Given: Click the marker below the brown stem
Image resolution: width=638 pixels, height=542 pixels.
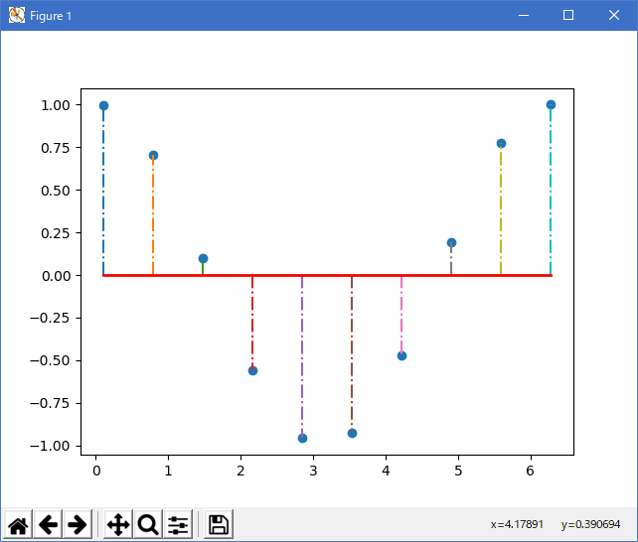Looking at the screenshot, I should point(353,433).
